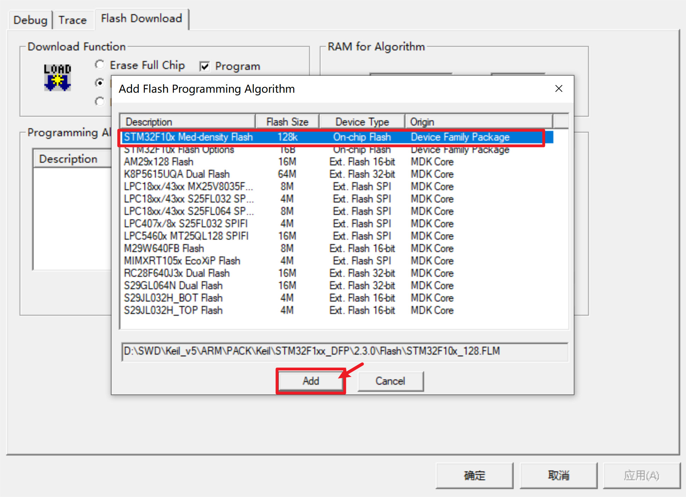
Task: Open the Trace tab
Action: [73, 20]
